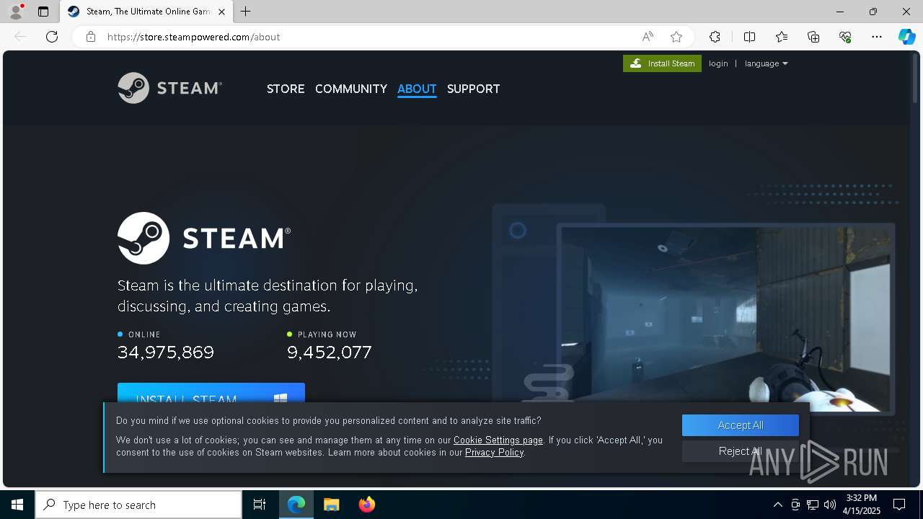Open Collections icon
Image resolution: width=923 pixels, height=519 pixels.
pos(813,37)
